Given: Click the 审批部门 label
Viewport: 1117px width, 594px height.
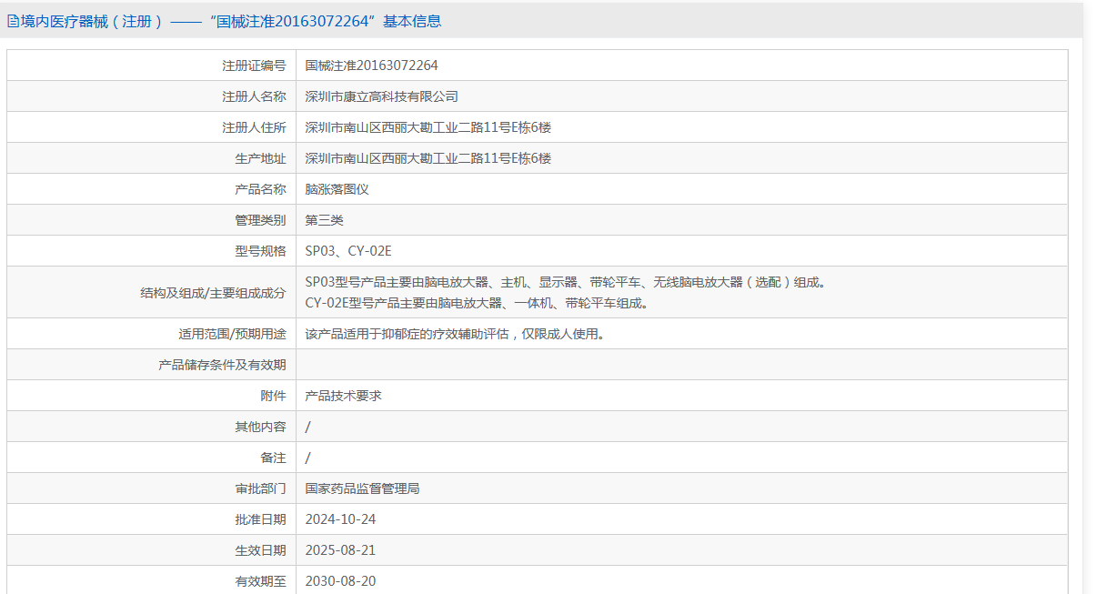Looking at the screenshot, I should pos(260,488).
